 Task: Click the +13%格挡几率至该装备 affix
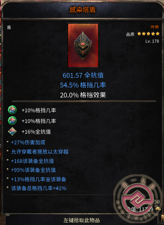[39, 179]
